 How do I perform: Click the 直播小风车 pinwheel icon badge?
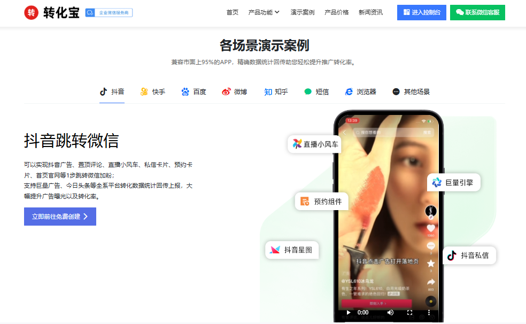pos(297,144)
